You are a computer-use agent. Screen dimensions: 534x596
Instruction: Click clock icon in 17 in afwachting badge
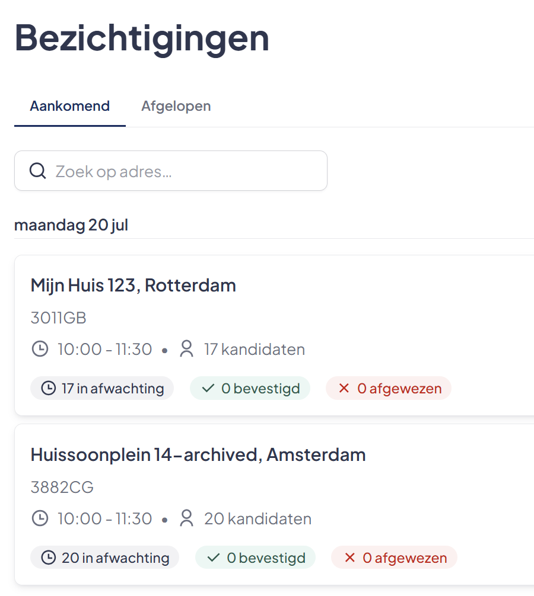coord(48,389)
